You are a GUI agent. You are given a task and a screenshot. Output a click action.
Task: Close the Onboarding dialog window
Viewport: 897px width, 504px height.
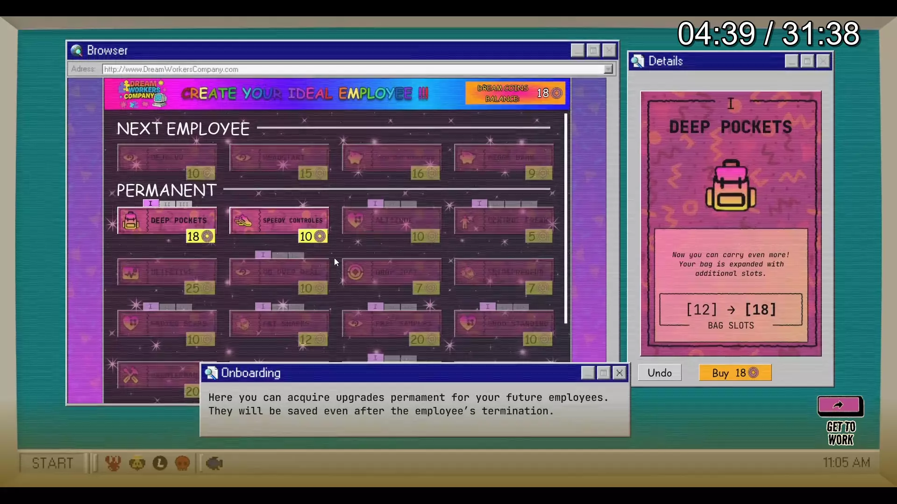(x=619, y=373)
